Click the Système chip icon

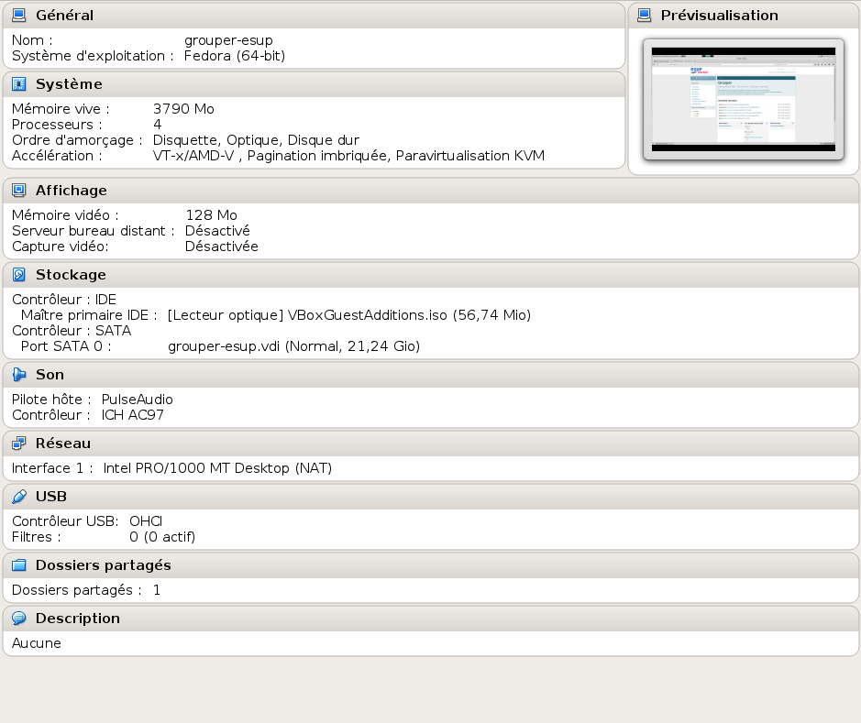18,84
